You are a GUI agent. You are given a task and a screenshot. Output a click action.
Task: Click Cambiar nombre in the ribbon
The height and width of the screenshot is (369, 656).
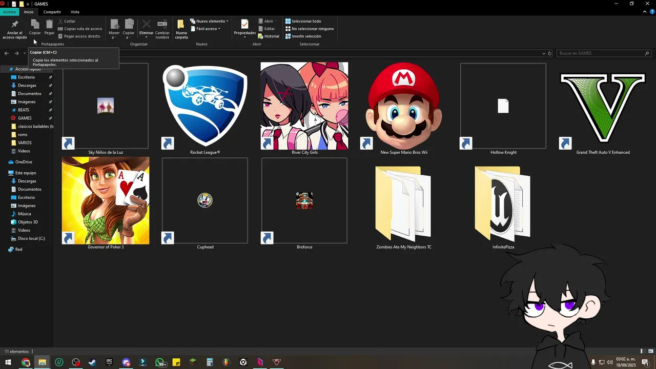pyautogui.click(x=162, y=29)
